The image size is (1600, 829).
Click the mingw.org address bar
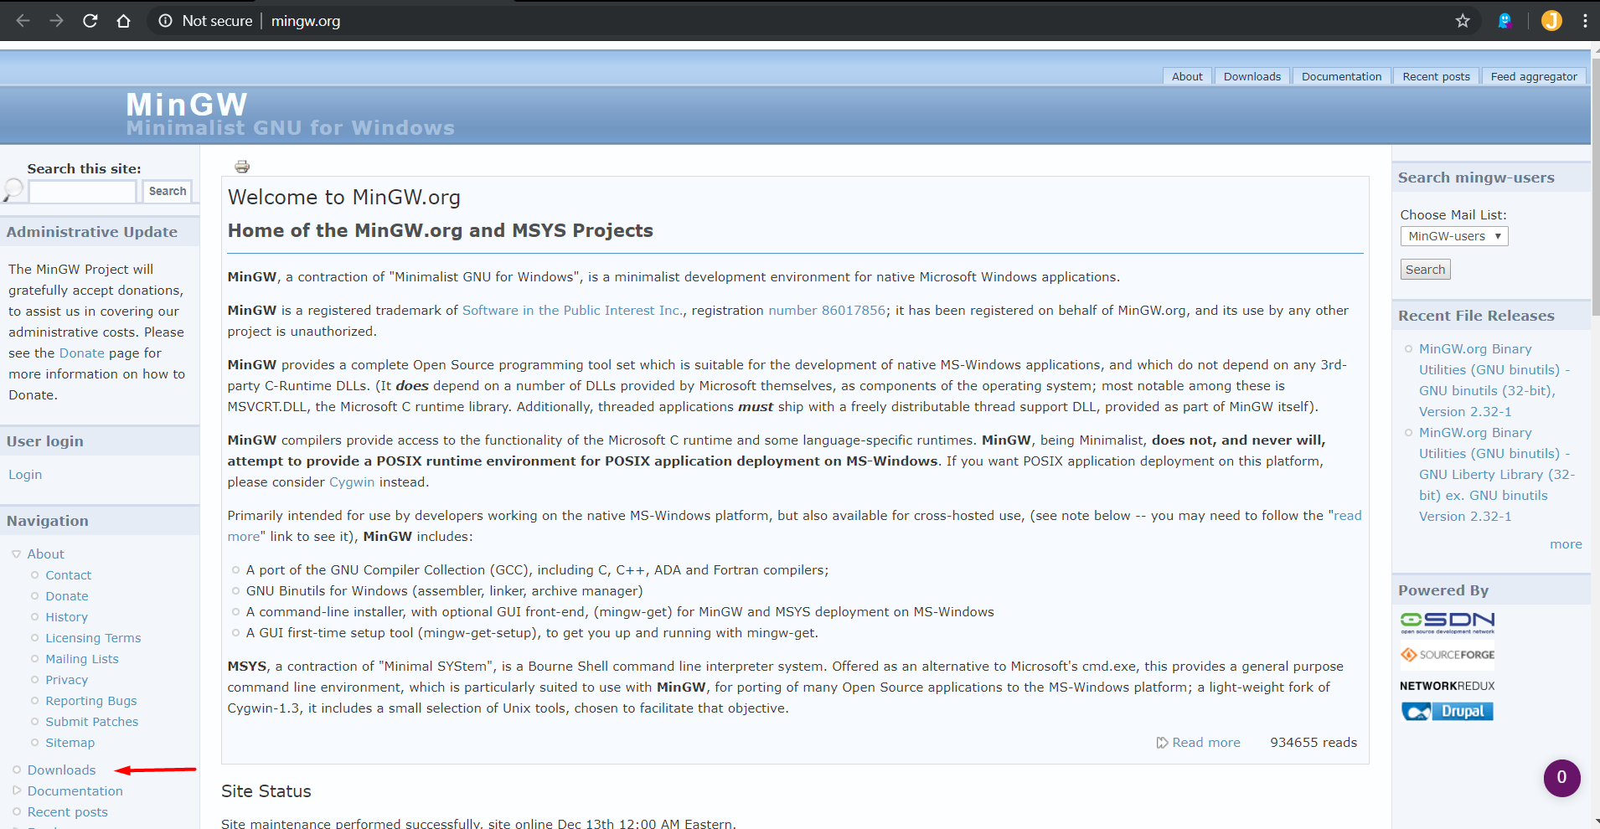pyautogui.click(x=305, y=21)
